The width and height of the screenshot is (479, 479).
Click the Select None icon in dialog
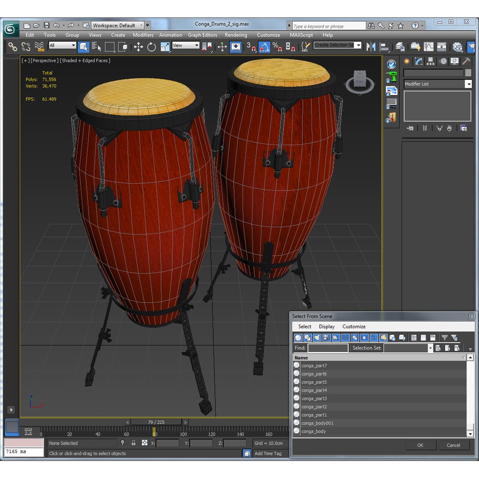click(424, 338)
